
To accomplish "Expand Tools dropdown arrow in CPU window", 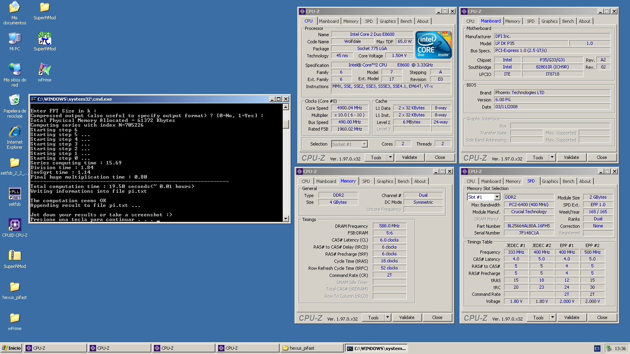I will [x=390, y=157].
